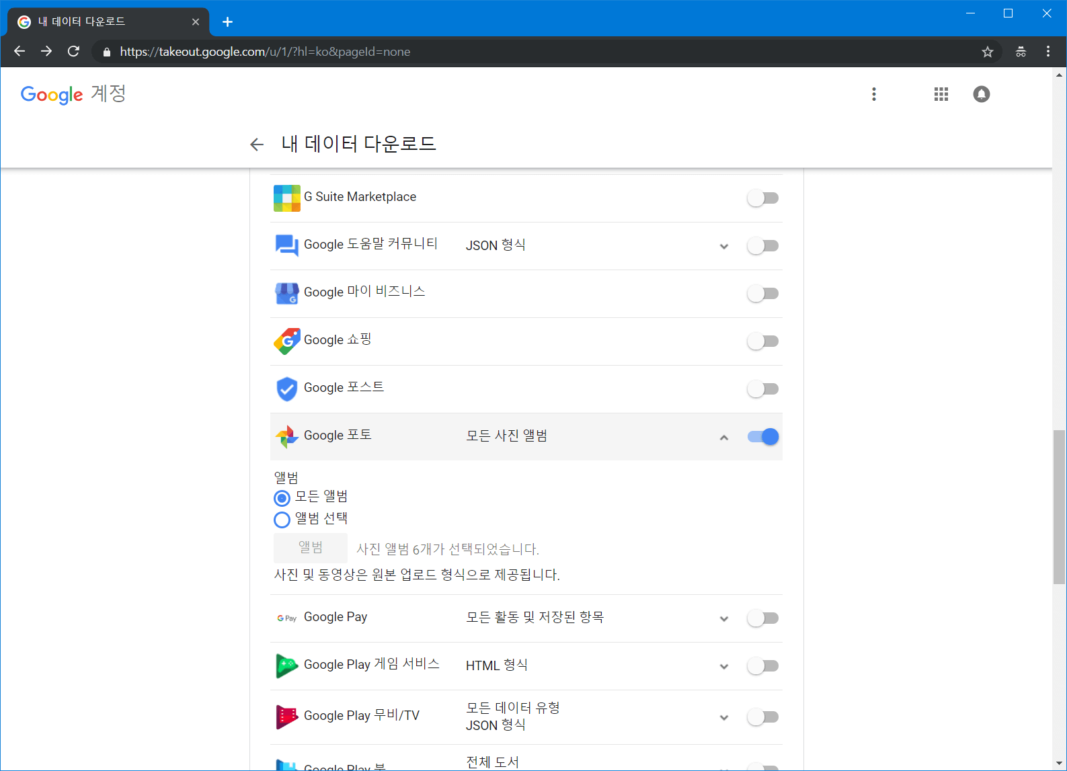The height and width of the screenshot is (771, 1067).
Task: Open the three-dot options menu in page header
Action: point(873,94)
